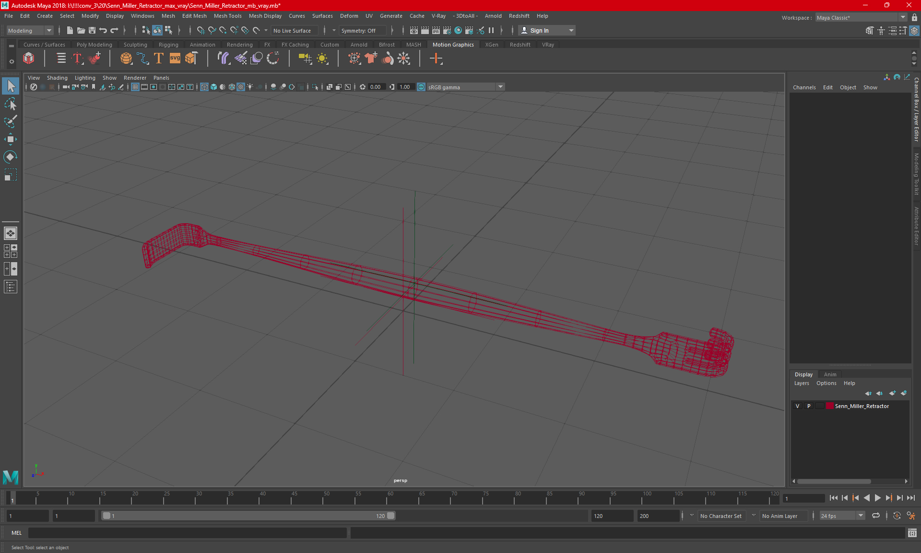This screenshot has height=553, width=921.
Task: Activate the Rotate tool in toolbox
Action: point(11,157)
